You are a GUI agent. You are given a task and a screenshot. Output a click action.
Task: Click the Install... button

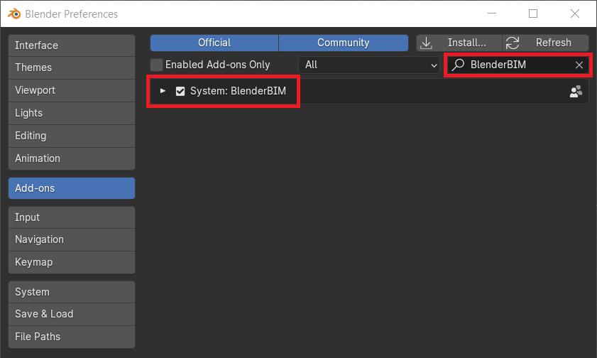[x=459, y=43]
